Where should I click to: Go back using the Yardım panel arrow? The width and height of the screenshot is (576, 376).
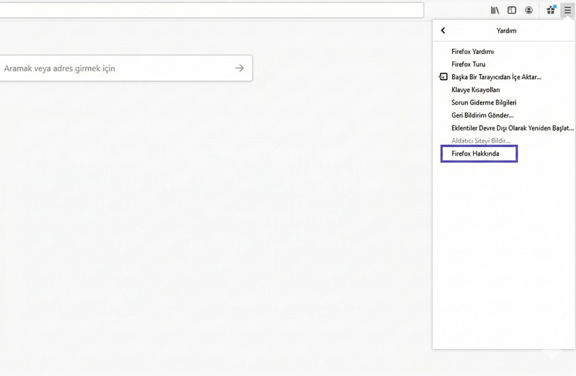443,30
